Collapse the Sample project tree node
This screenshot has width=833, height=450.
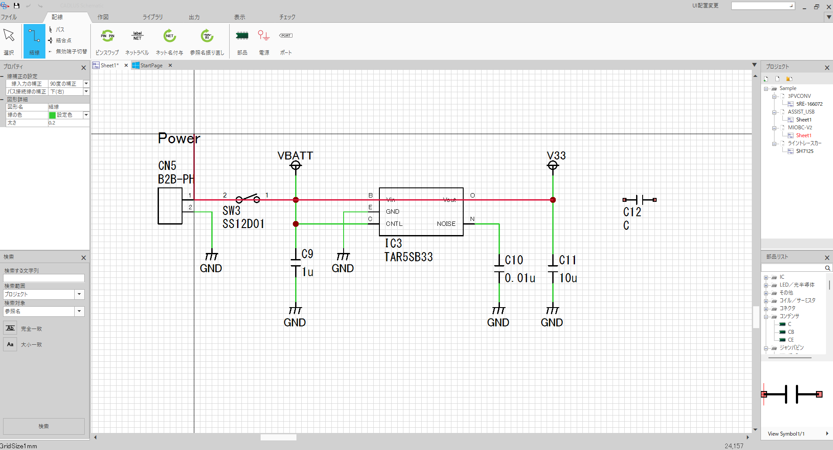[766, 89]
